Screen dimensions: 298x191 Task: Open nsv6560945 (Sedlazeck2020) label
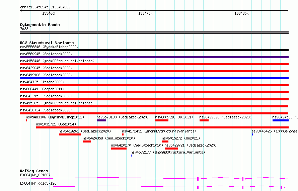coord(46,54)
